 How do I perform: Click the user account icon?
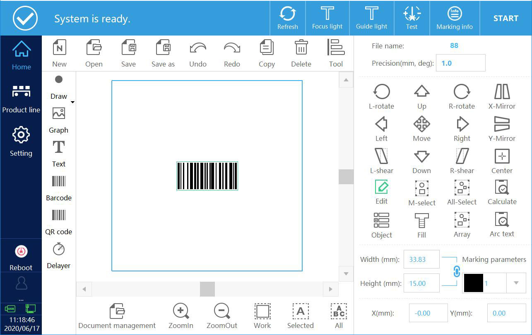pos(21,283)
